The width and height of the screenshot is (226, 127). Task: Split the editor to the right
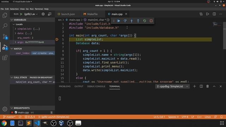(214, 14)
